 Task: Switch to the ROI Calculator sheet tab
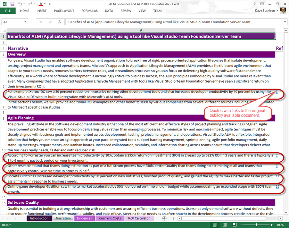[139, 218]
